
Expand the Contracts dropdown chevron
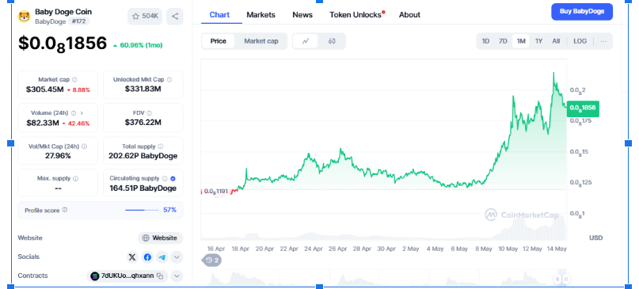(x=177, y=276)
